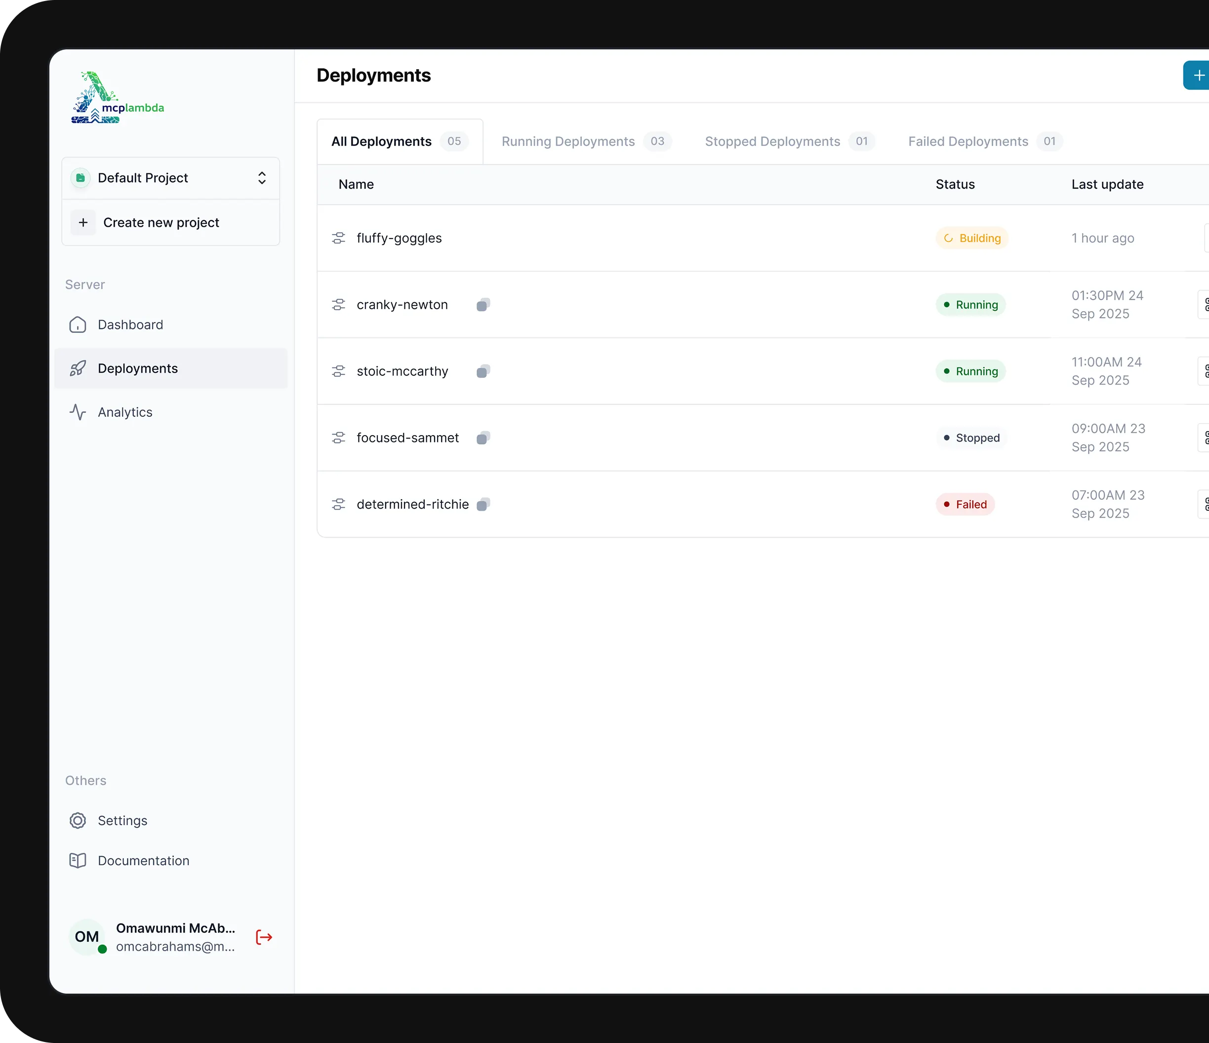Screen dimensions: 1209x1043
Task: Open Settings in the Others section
Action: click(x=122, y=820)
